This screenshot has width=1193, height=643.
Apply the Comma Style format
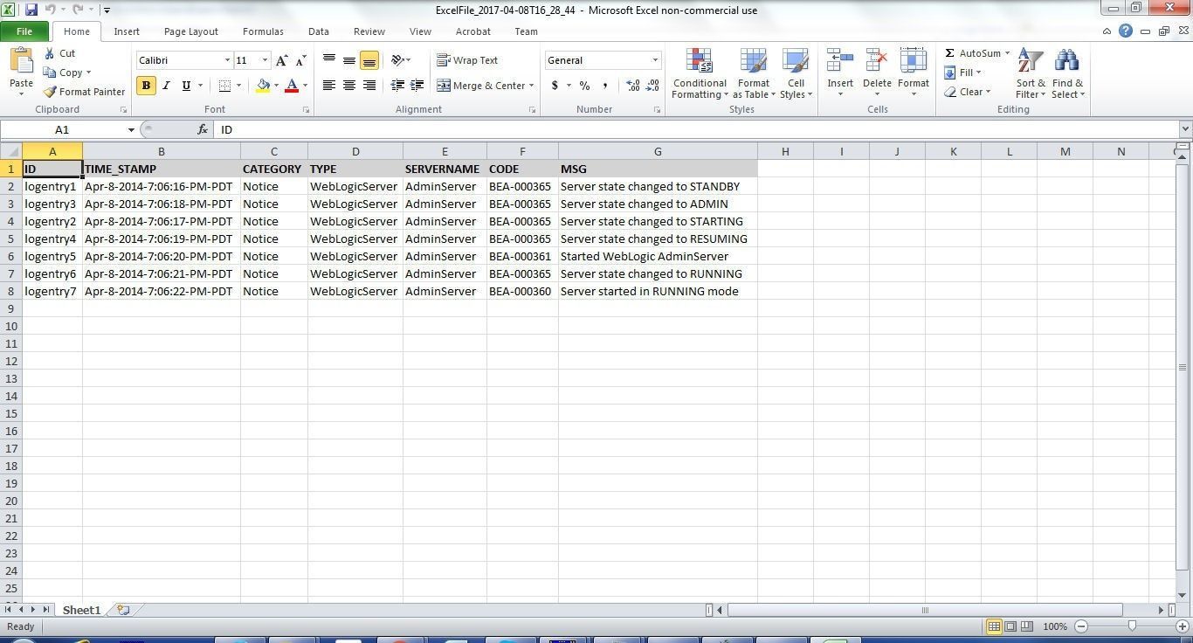(605, 86)
